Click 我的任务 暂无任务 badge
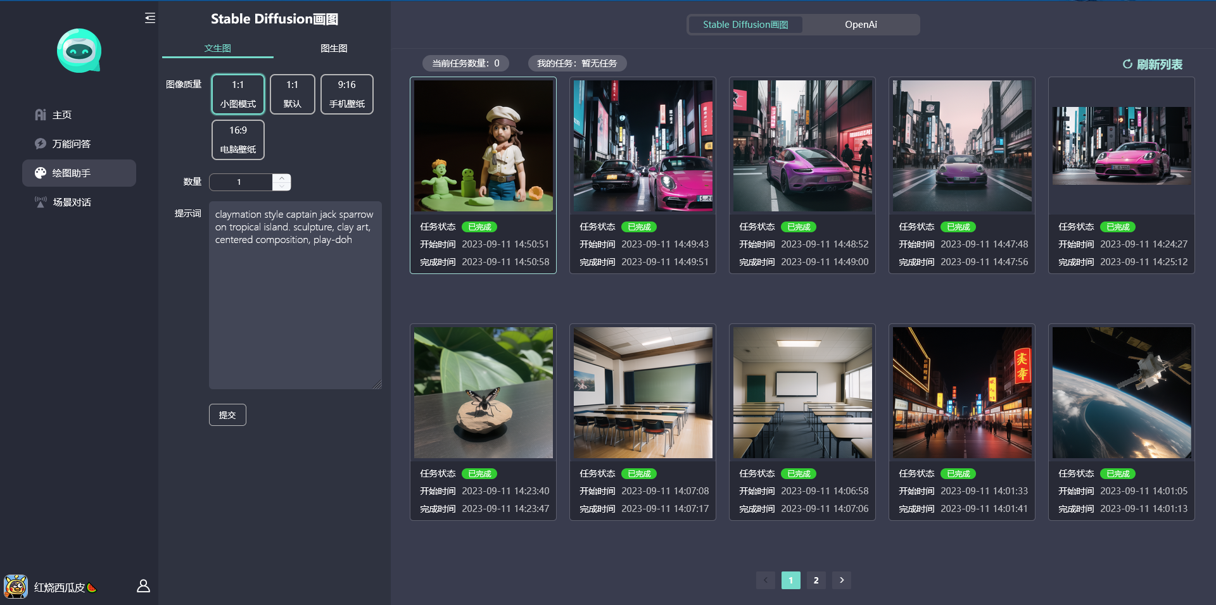Image resolution: width=1216 pixels, height=605 pixels. pyautogui.click(x=577, y=63)
